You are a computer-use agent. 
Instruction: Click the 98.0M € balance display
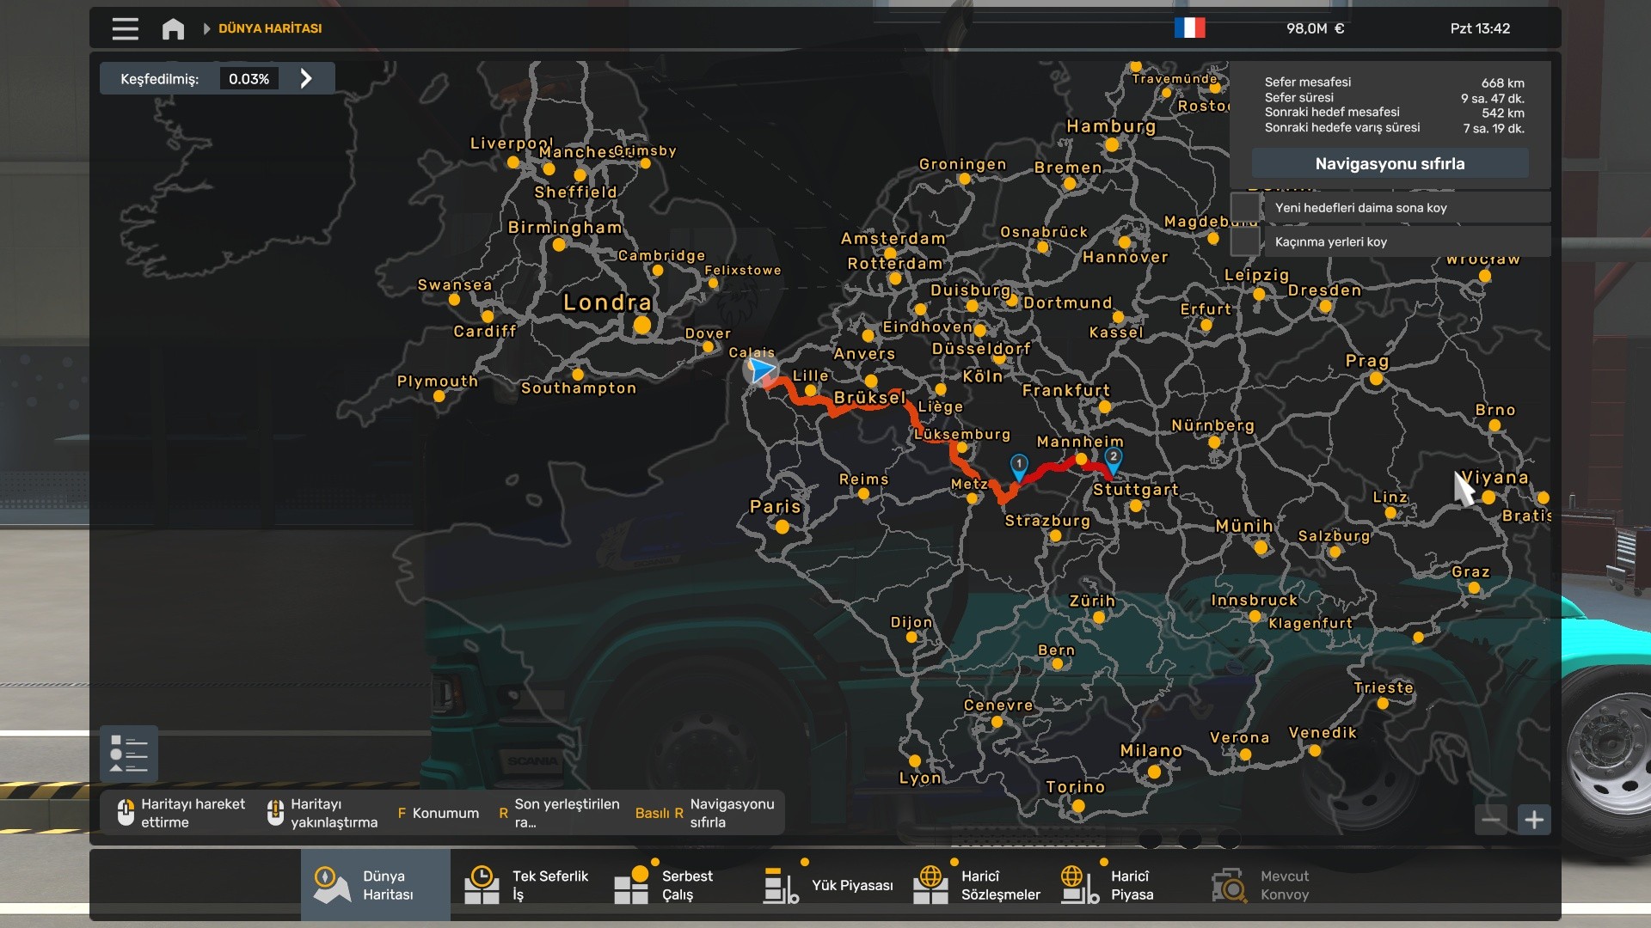pos(1315,28)
